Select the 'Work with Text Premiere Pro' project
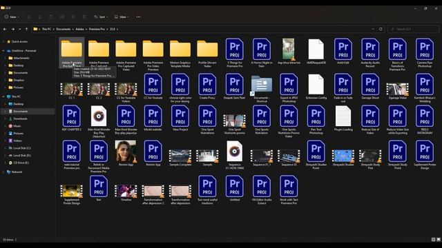 (x=289, y=190)
